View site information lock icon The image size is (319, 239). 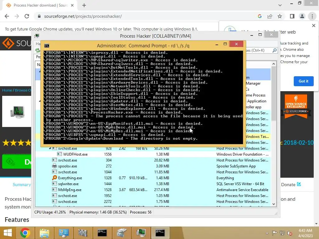pos(39,16)
